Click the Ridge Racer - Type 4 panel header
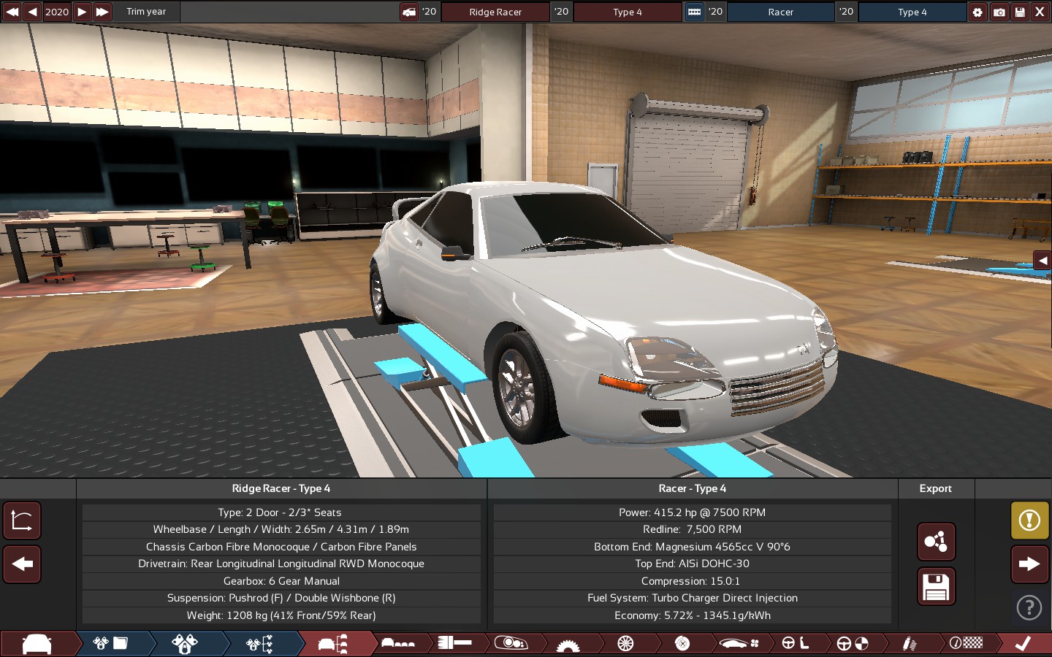Screen dimensions: 1052x657 [x=281, y=488]
